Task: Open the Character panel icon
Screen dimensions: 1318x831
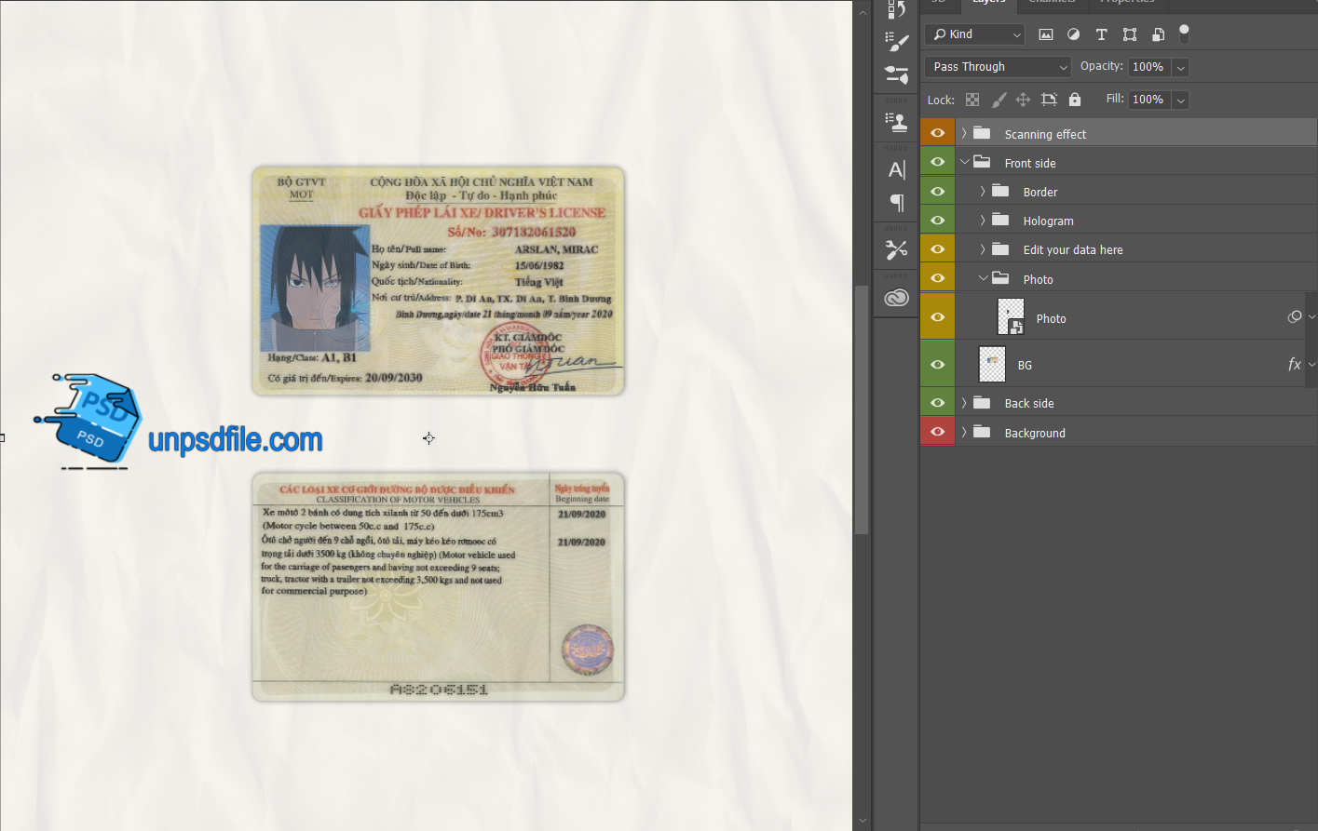Action: tap(896, 169)
